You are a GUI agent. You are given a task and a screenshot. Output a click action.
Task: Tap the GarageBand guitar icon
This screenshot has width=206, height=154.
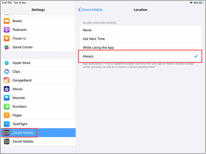point(6,80)
